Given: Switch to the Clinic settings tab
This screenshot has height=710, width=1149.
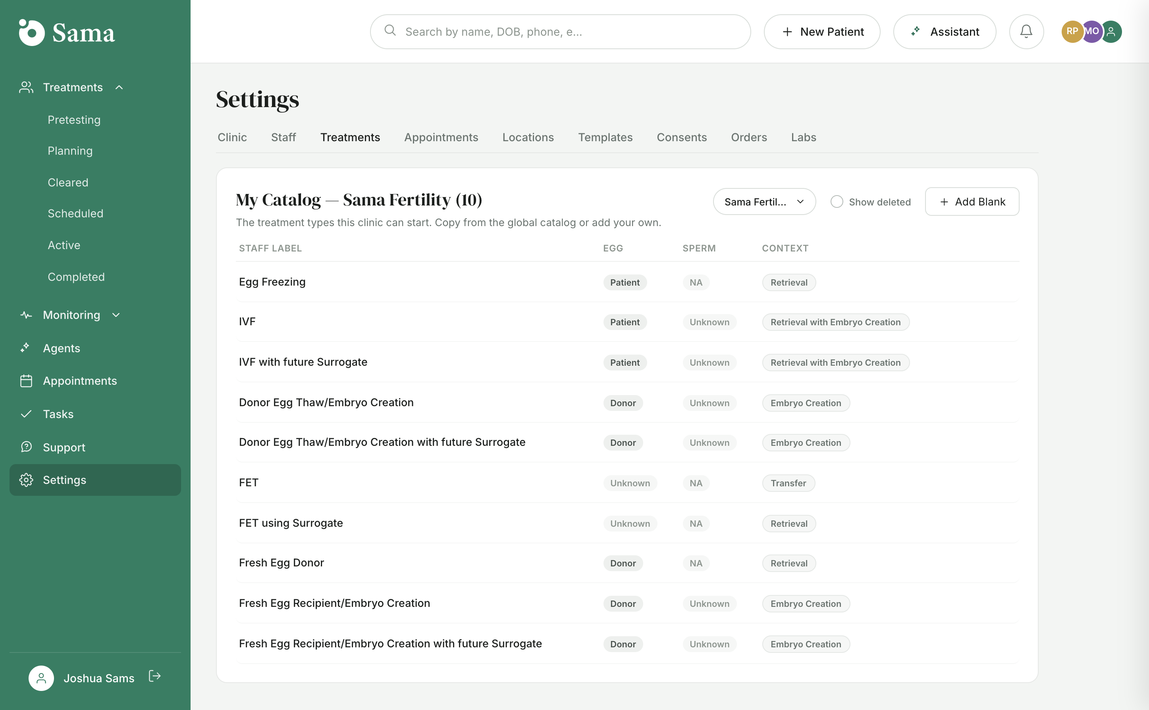Looking at the screenshot, I should tap(232, 137).
